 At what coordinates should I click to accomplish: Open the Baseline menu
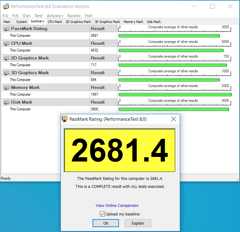tap(74, 16)
